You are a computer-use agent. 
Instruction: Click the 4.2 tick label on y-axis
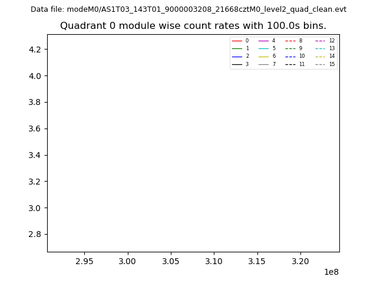coord(34,50)
